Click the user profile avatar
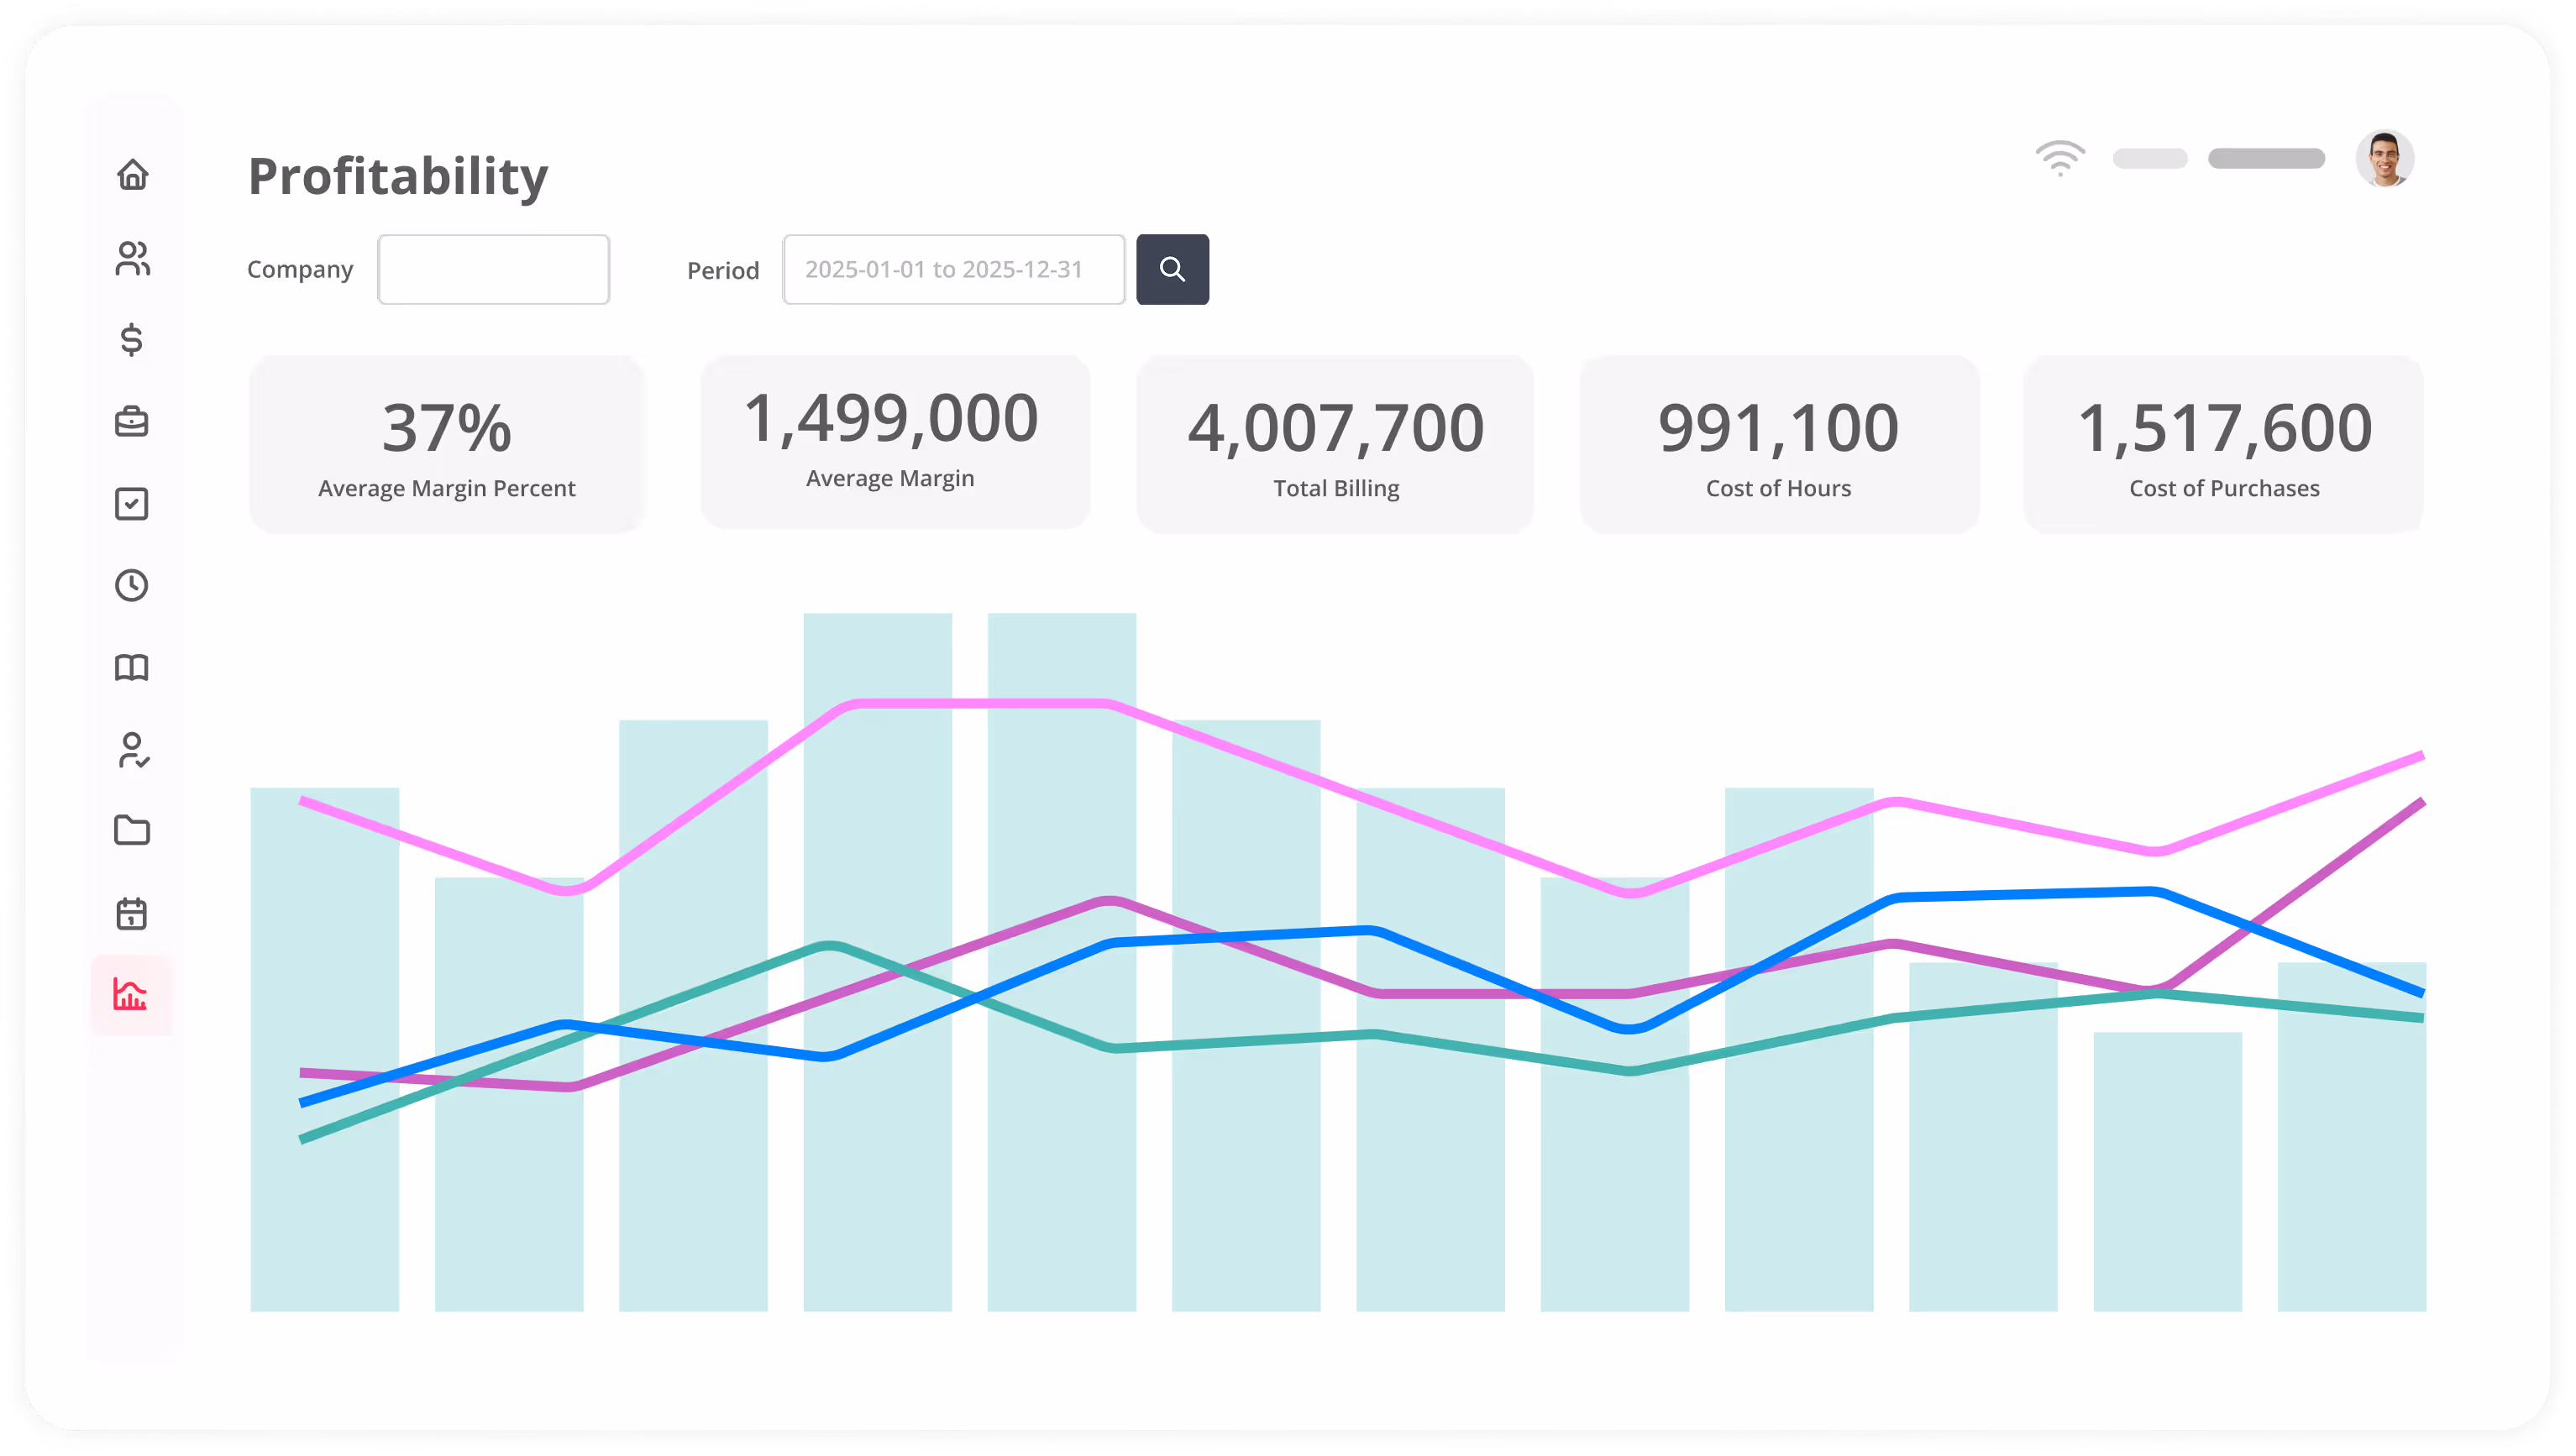 (2384, 159)
